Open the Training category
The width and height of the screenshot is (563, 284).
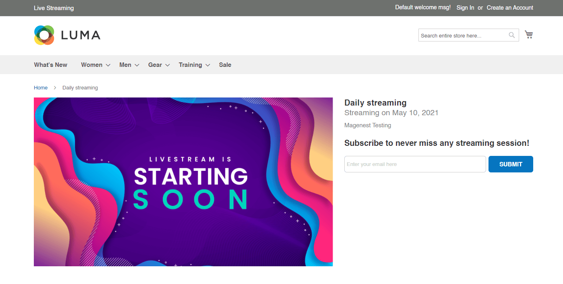click(x=190, y=65)
